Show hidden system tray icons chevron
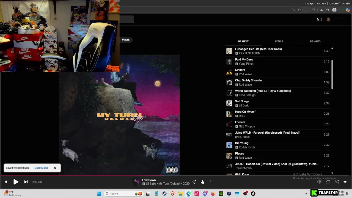The image size is (352, 198). (306, 194)
